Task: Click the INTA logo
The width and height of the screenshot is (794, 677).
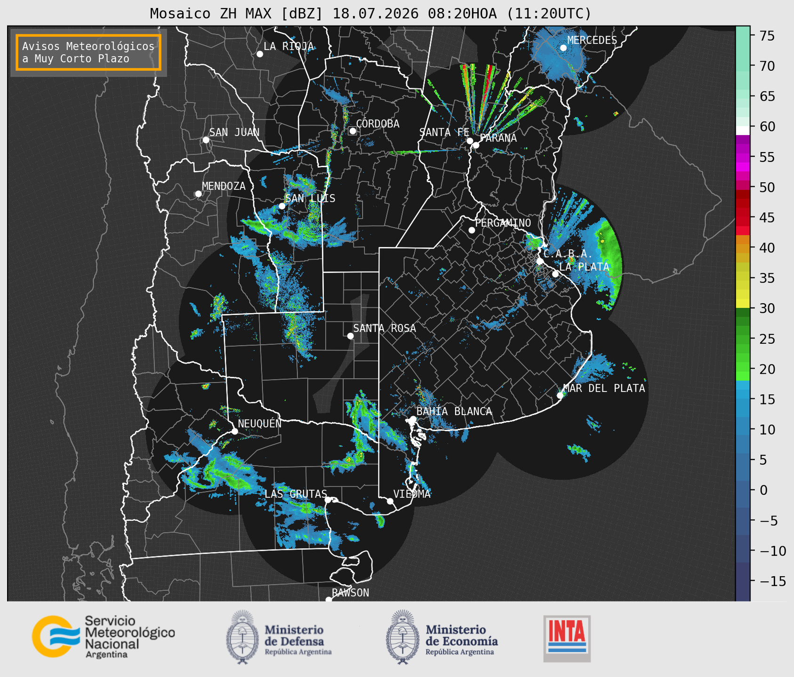Action: [567, 638]
